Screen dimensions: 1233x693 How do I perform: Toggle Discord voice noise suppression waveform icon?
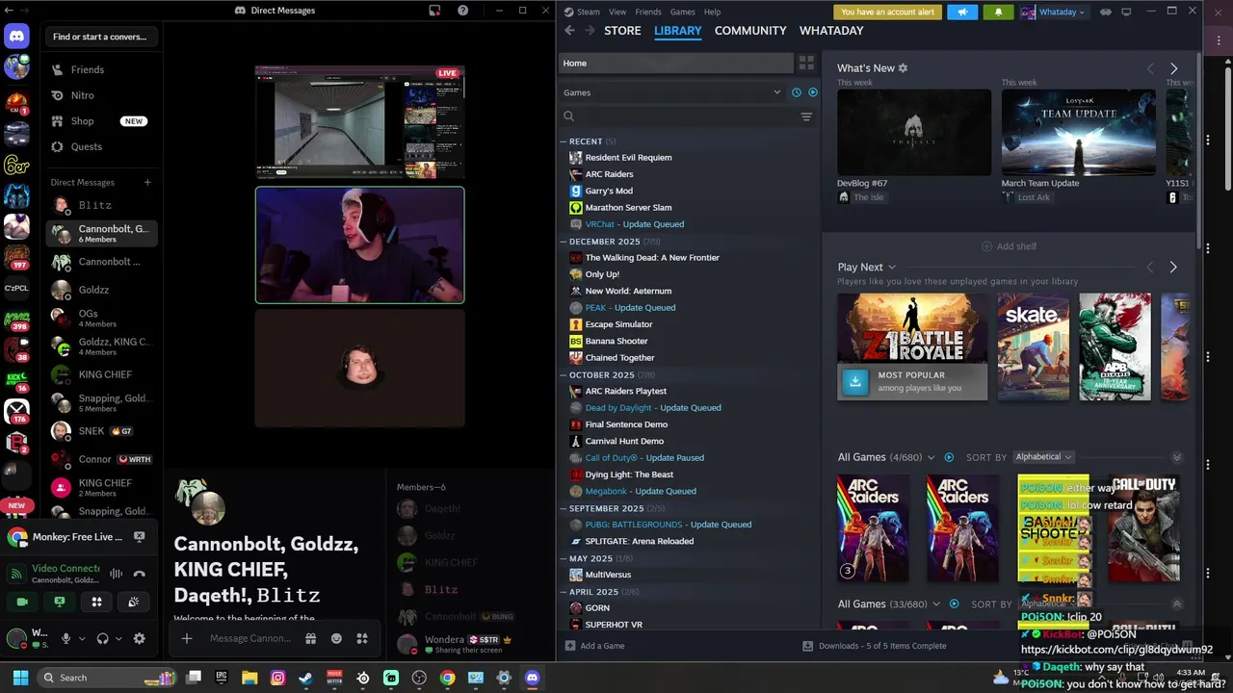coord(116,574)
